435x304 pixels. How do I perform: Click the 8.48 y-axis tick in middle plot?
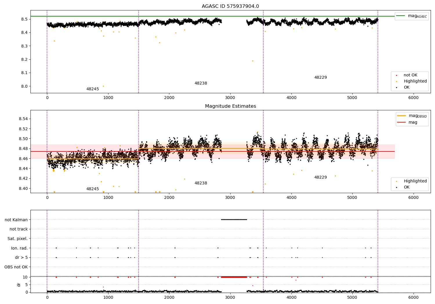tap(23, 149)
